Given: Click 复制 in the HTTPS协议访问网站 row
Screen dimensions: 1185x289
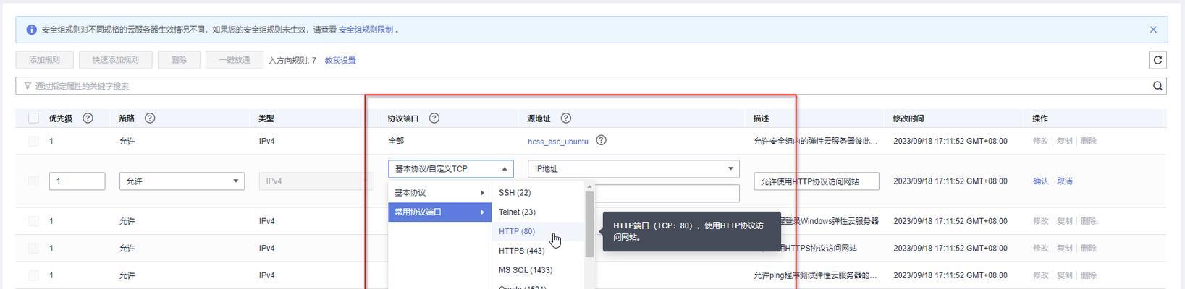Looking at the screenshot, I should click(1064, 248).
